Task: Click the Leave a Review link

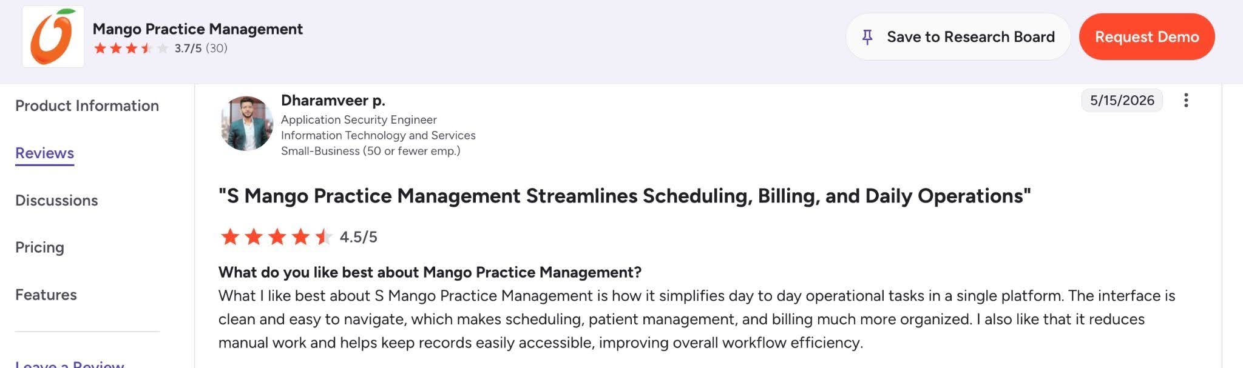Action: coord(70,363)
